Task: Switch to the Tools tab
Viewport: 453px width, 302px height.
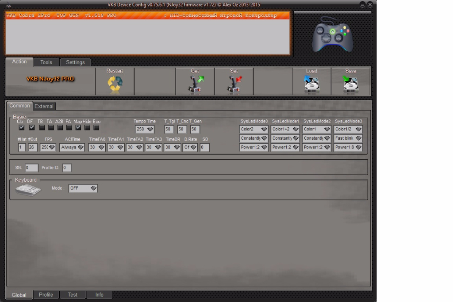Action: [46, 62]
